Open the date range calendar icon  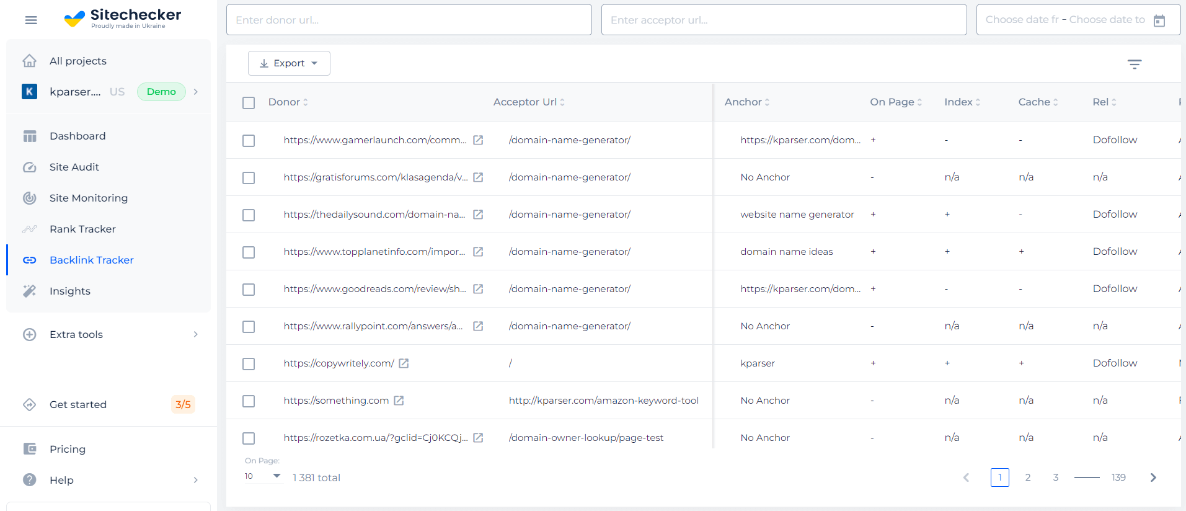point(1159,20)
